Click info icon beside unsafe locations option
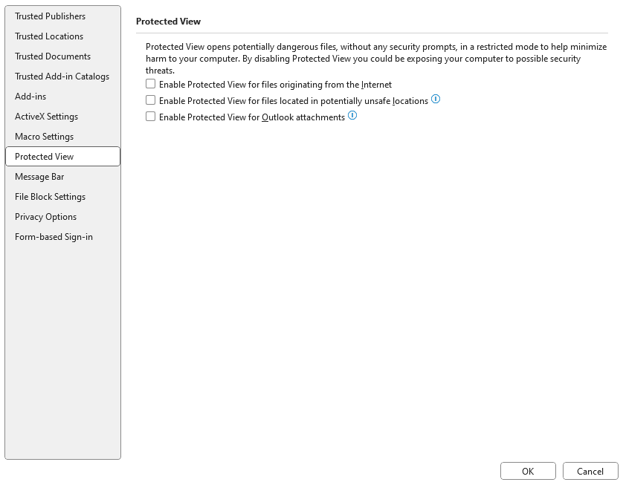 coord(436,100)
